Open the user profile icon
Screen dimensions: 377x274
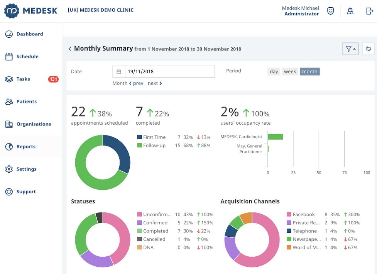click(x=350, y=11)
